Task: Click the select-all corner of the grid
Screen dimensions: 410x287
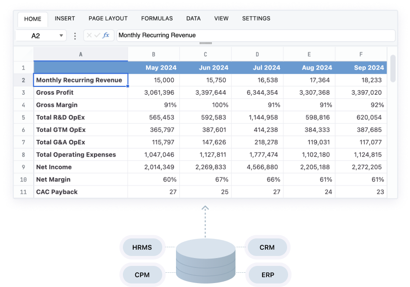Action: coord(23,54)
